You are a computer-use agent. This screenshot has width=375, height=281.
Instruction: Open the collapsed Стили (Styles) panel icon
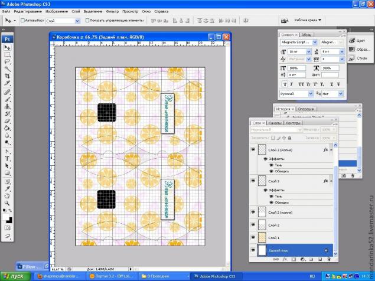(351, 58)
